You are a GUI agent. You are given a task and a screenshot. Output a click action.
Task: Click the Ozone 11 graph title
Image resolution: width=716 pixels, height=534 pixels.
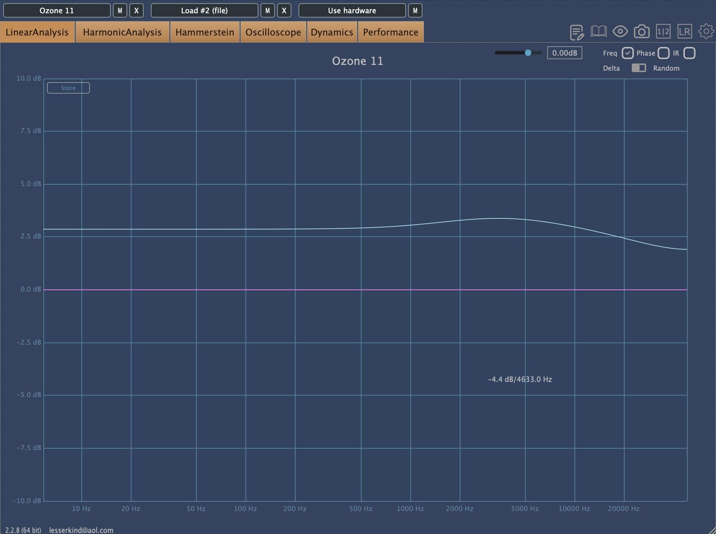(x=357, y=61)
